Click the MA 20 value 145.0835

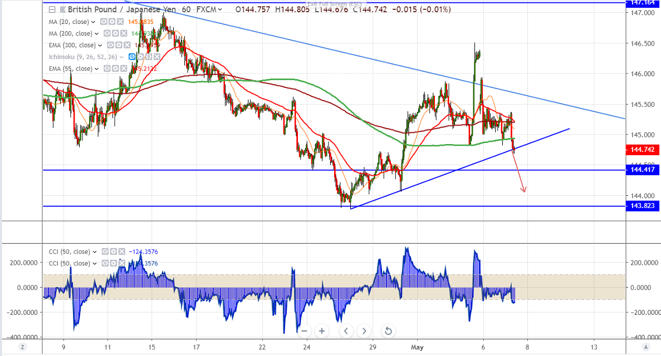[x=141, y=22]
